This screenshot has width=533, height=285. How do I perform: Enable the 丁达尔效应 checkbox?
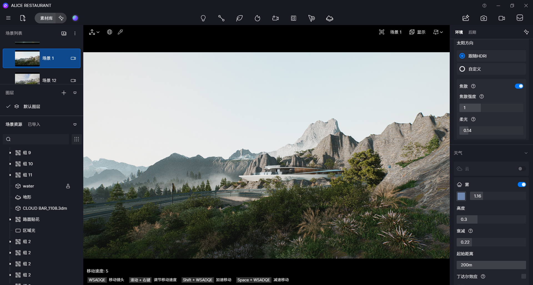[524, 276]
